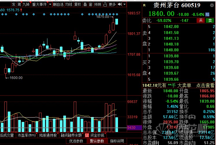Image resolution: width=216 pixels, height=145 pixels.
Task: Select buy level 1 price 1839.88
Action: point(171,56)
